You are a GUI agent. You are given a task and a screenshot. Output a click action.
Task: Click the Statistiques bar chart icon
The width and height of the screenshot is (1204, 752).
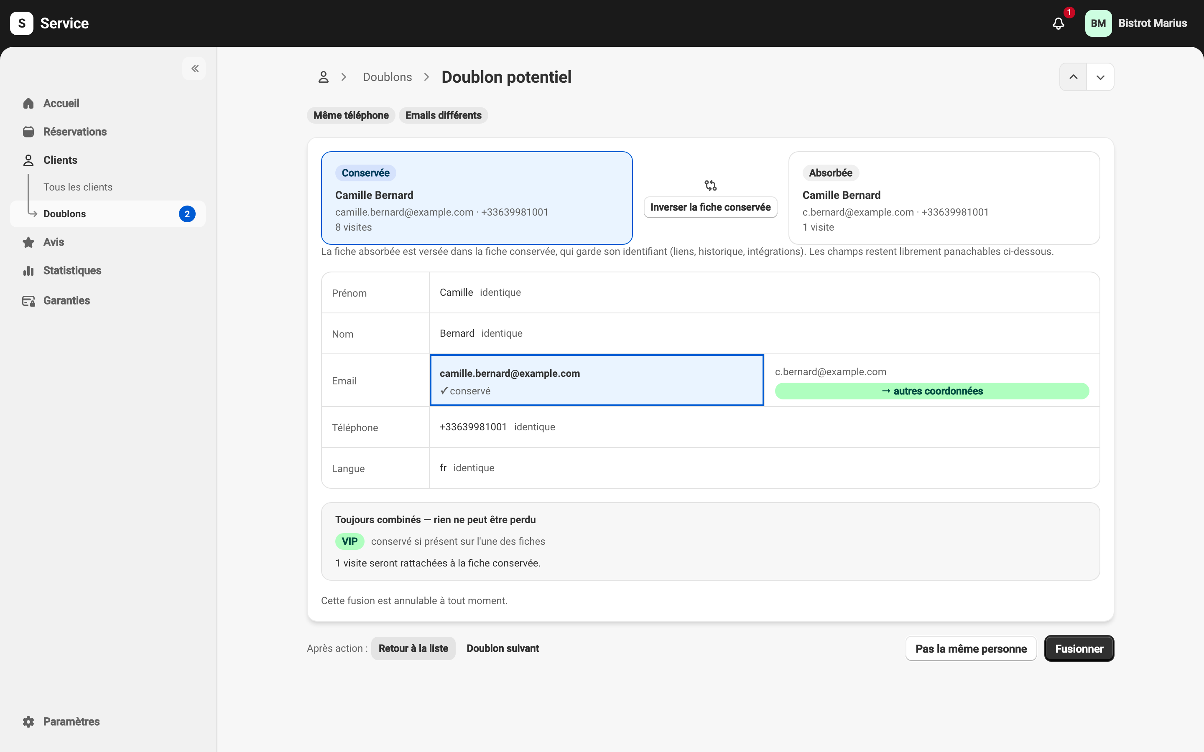click(28, 271)
